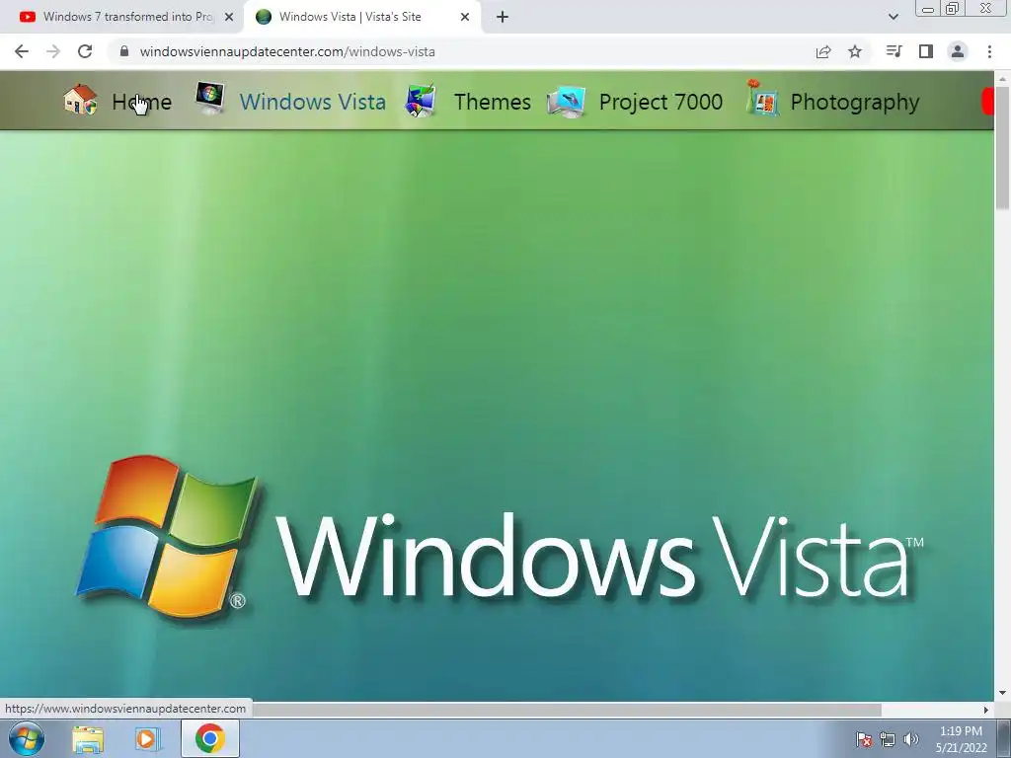This screenshot has width=1011, height=758.
Task: Select the Windows Vista nav link
Action: pos(313,102)
